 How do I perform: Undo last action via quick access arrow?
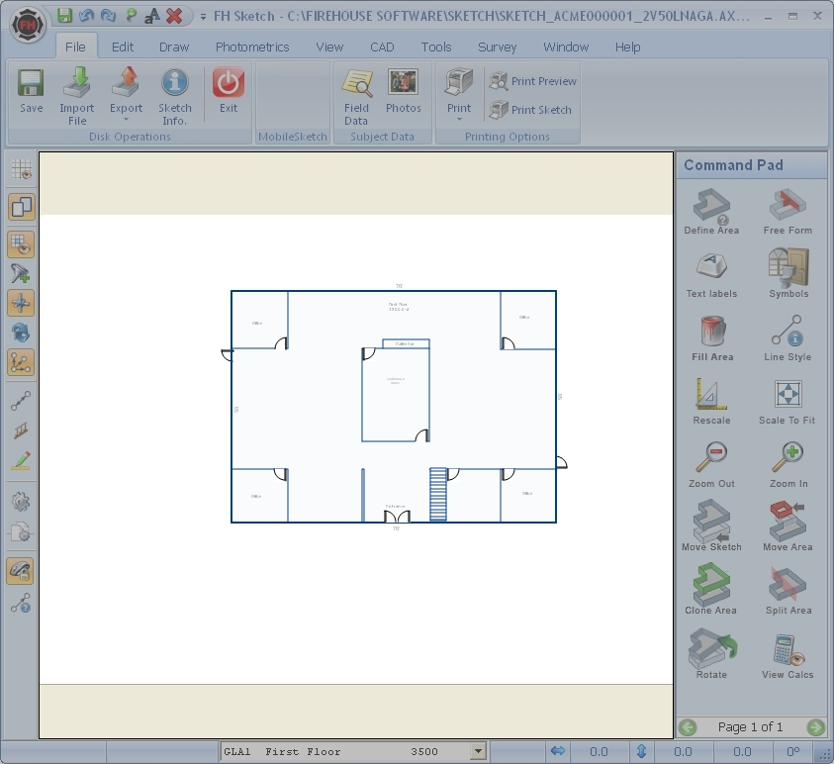tap(86, 16)
